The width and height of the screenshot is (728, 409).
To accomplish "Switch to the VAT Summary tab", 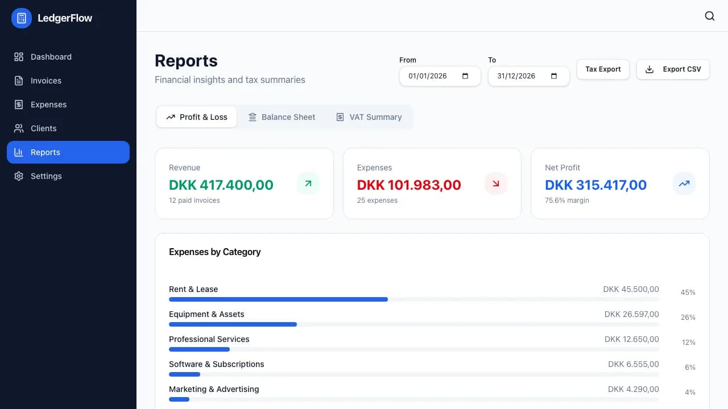I will (x=369, y=117).
